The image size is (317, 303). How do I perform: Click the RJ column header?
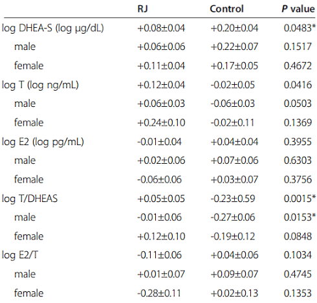(x=143, y=9)
